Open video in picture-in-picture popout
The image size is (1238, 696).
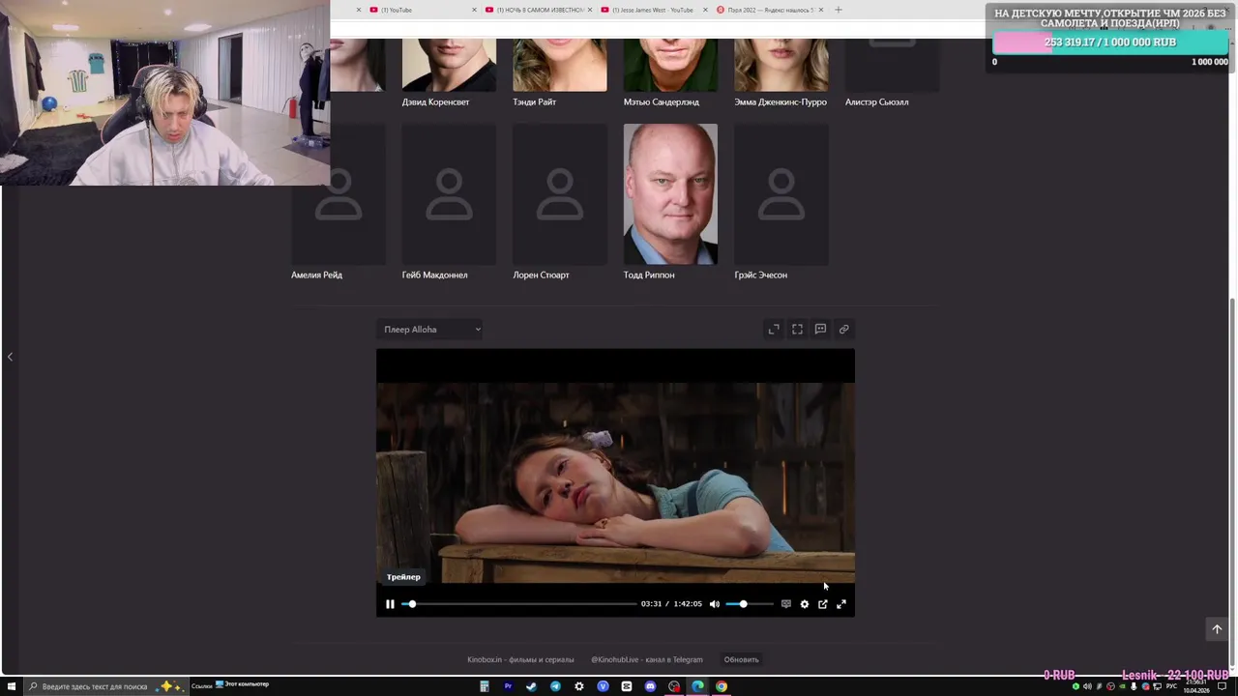[x=822, y=604]
